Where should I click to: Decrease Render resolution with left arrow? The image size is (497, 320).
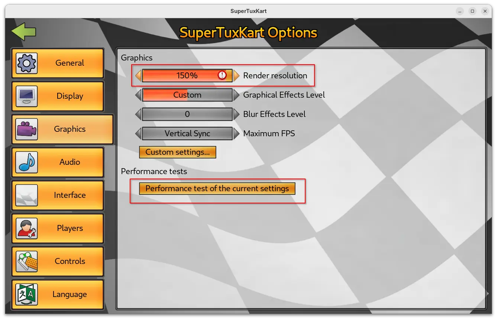[138, 76]
